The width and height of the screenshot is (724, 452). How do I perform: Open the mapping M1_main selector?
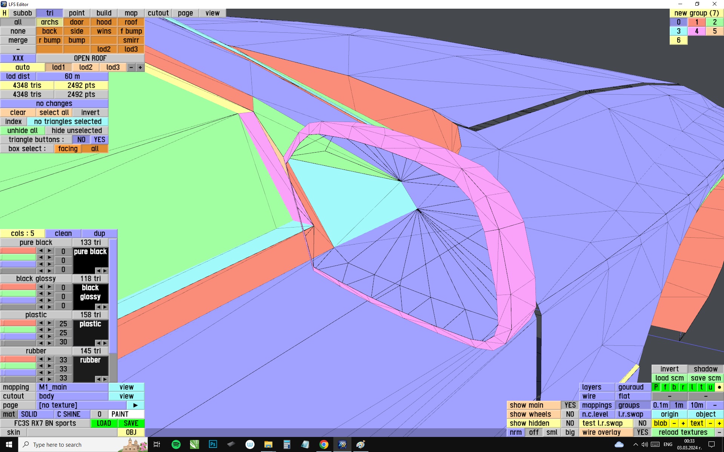(72, 387)
